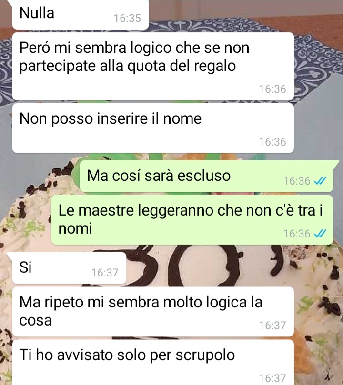Select the 'Si' message bubble
The image size is (343, 385).
pyautogui.click(x=69, y=268)
